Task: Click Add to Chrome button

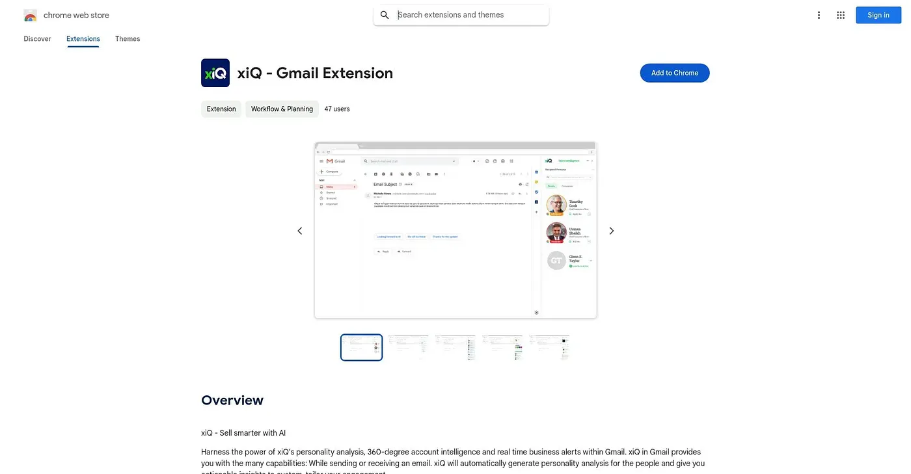Action: coord(675,73)
